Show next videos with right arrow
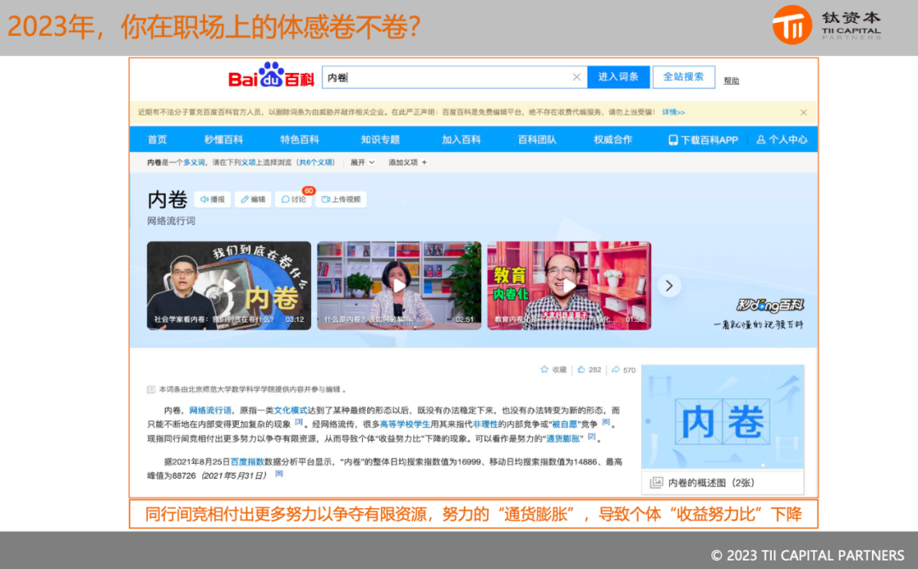This screenshot has width=918, height=569. [669, 285]
